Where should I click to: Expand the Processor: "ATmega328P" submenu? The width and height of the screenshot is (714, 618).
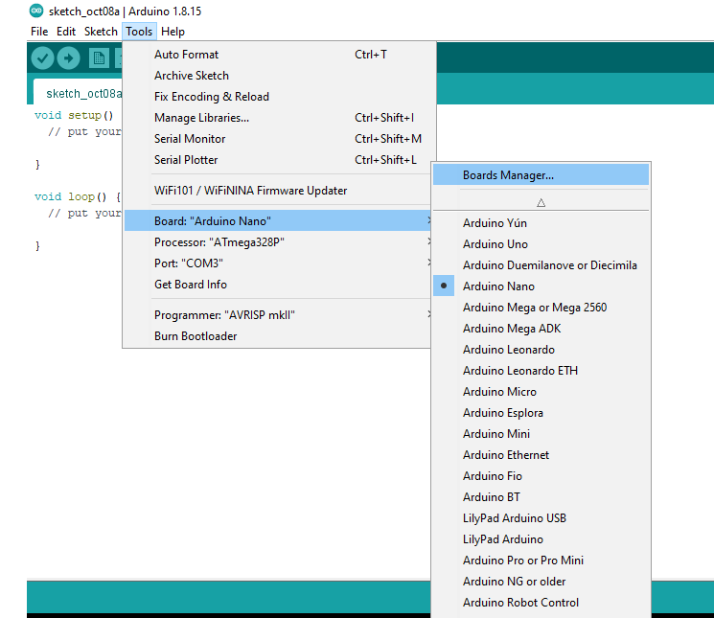pyautogui.click(x=277, y=242)
